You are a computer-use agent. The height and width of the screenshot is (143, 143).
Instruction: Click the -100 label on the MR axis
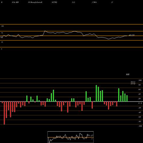pyautogui.click(x=140, y=126)
